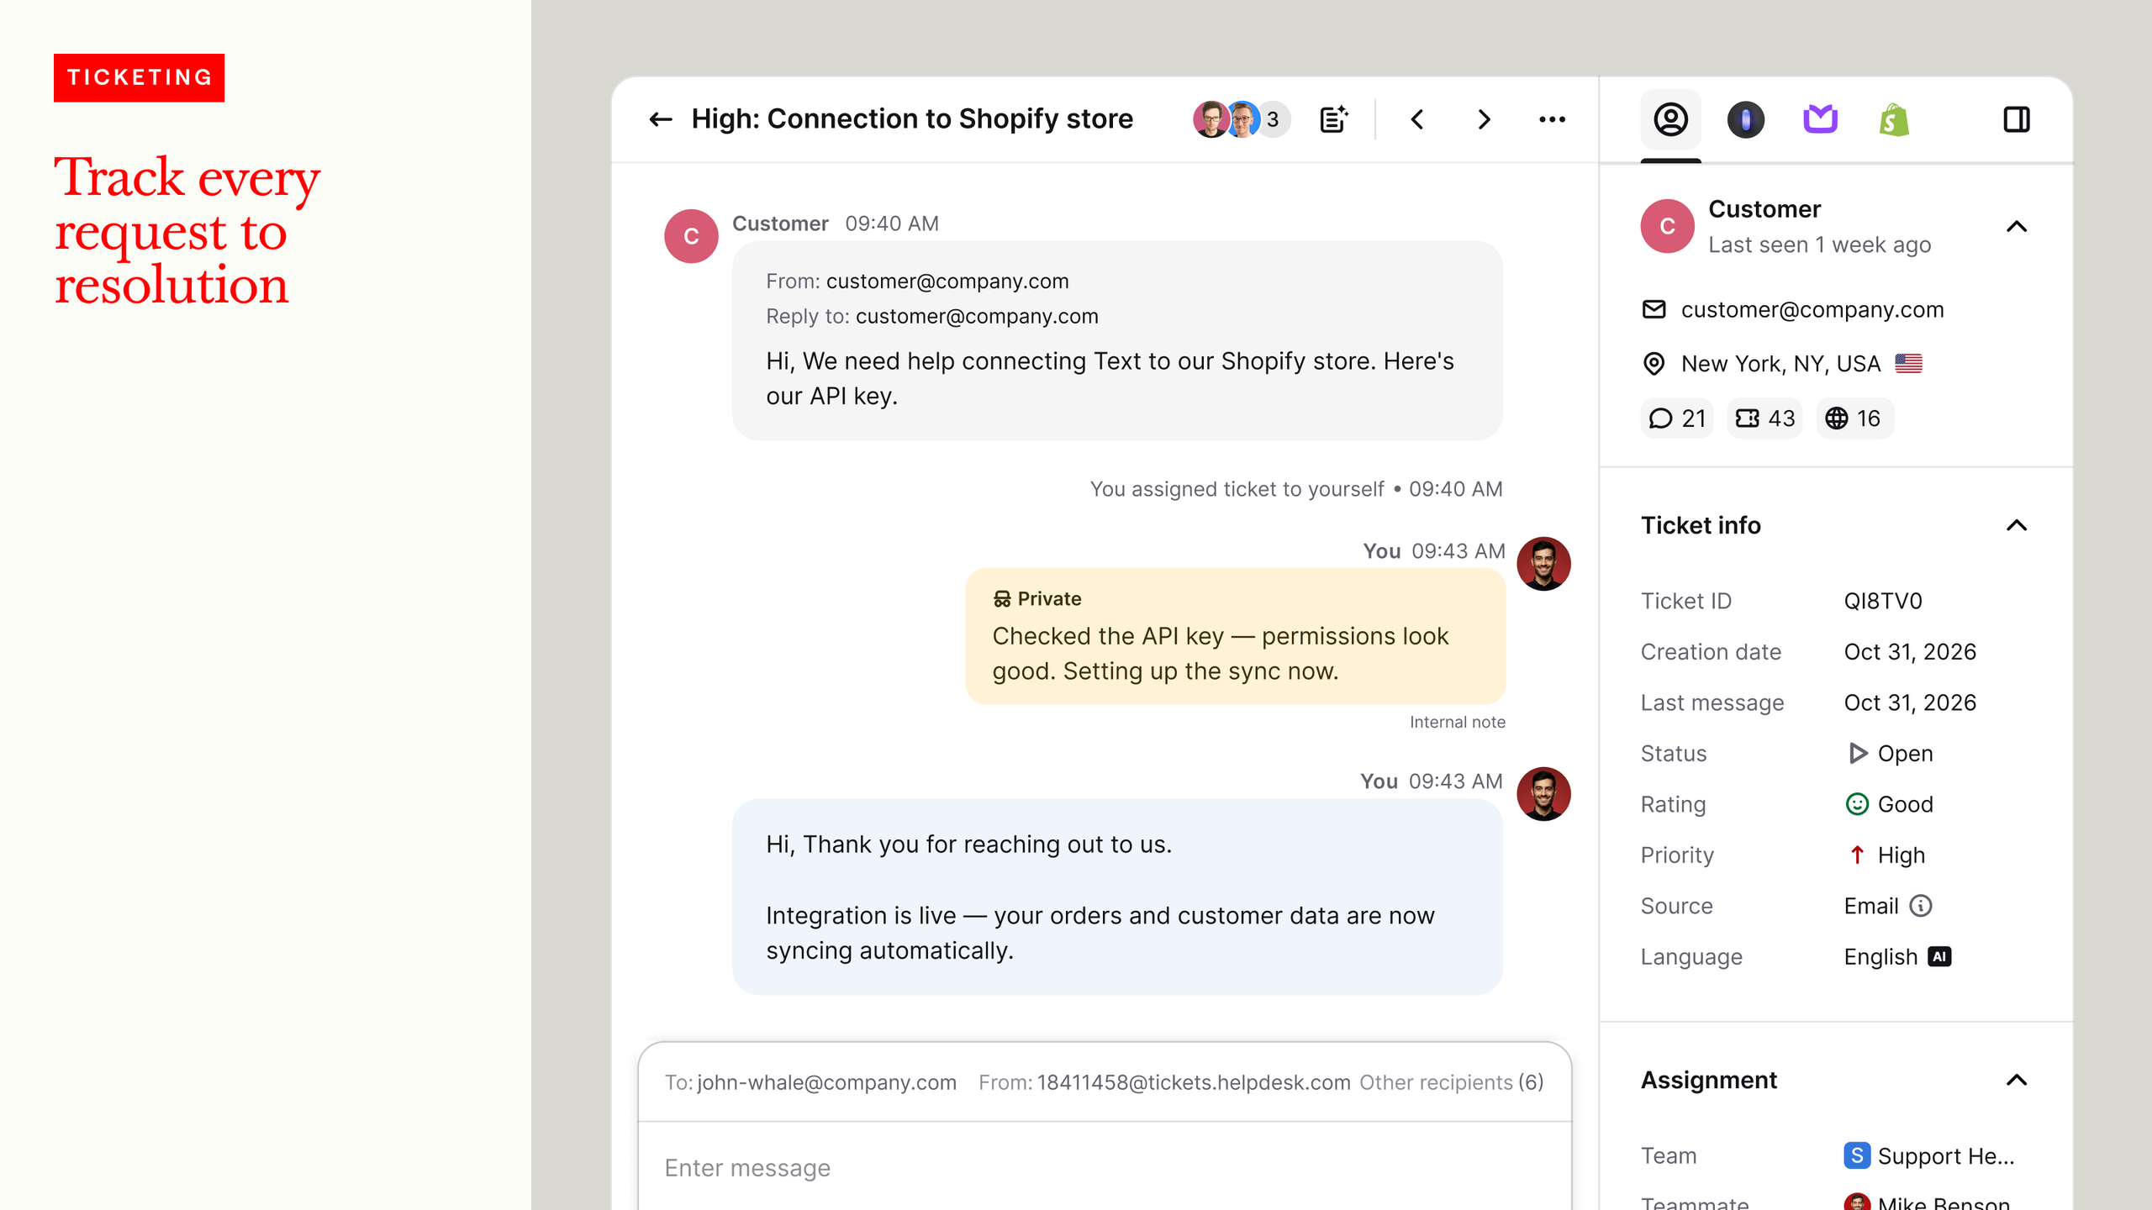Open the purple mail app tab
The image size is (2152, 1210).
[x=1820, y=119]
